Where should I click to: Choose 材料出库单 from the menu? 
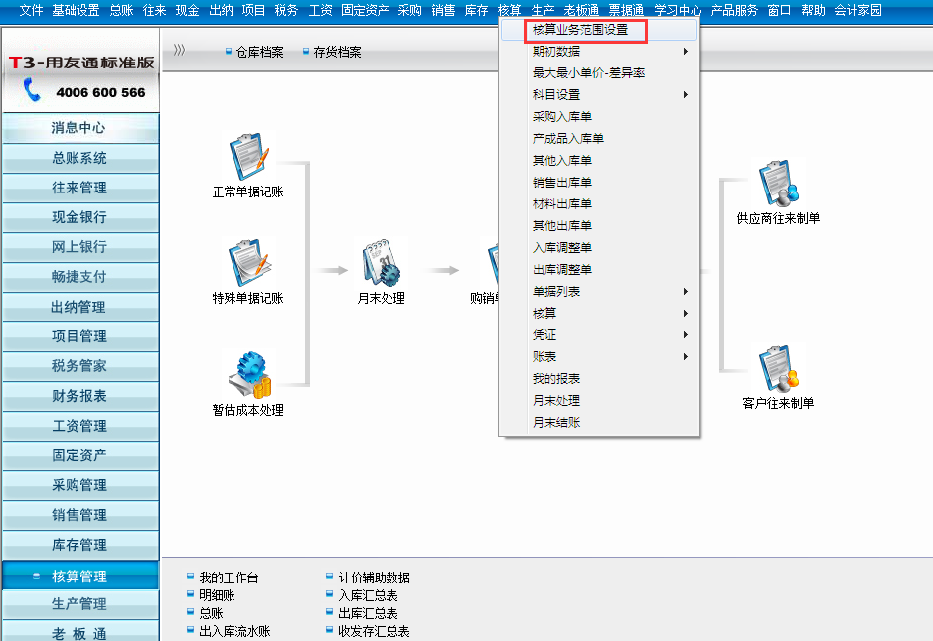coord(598,203)
